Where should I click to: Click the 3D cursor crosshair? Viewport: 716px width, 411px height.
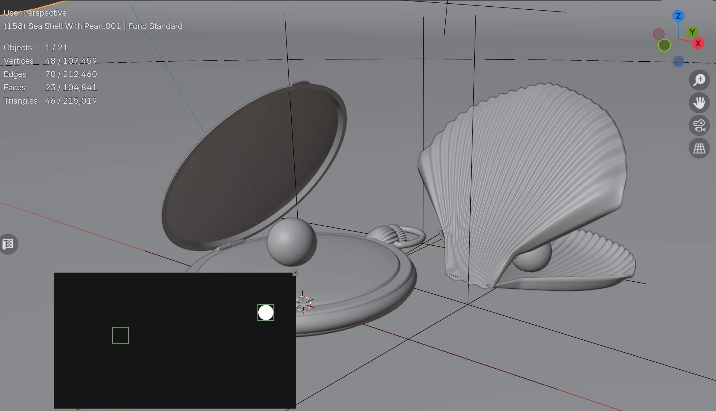tap(303, 304)
